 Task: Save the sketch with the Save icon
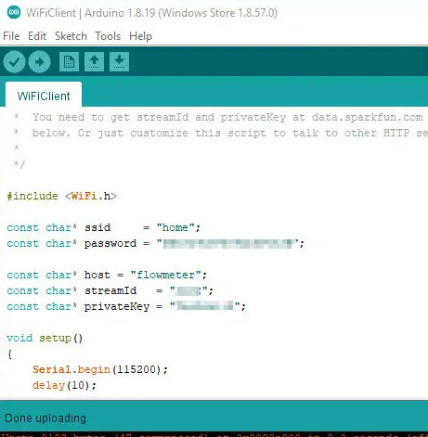pyautogui.click(x=119, y=62)
